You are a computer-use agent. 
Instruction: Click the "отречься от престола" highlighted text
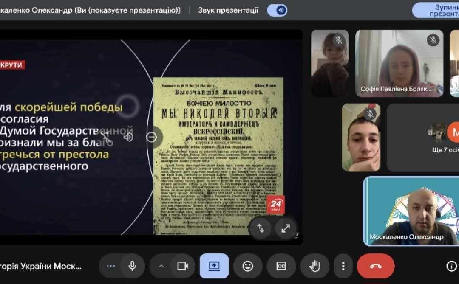tap(54, 154)
